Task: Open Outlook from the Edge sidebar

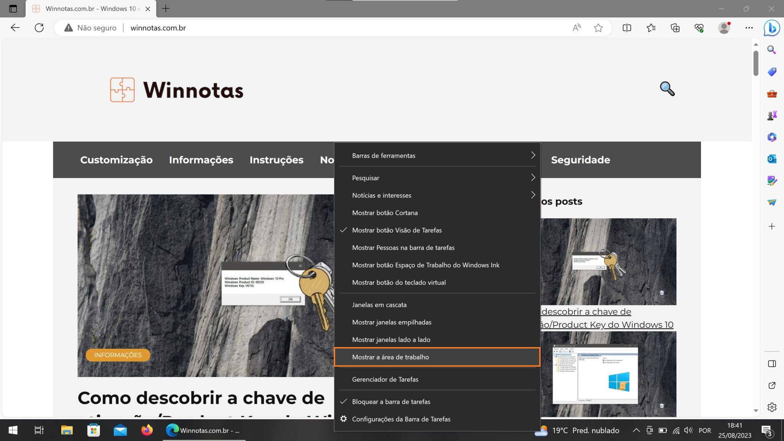Action: (772, 158)
